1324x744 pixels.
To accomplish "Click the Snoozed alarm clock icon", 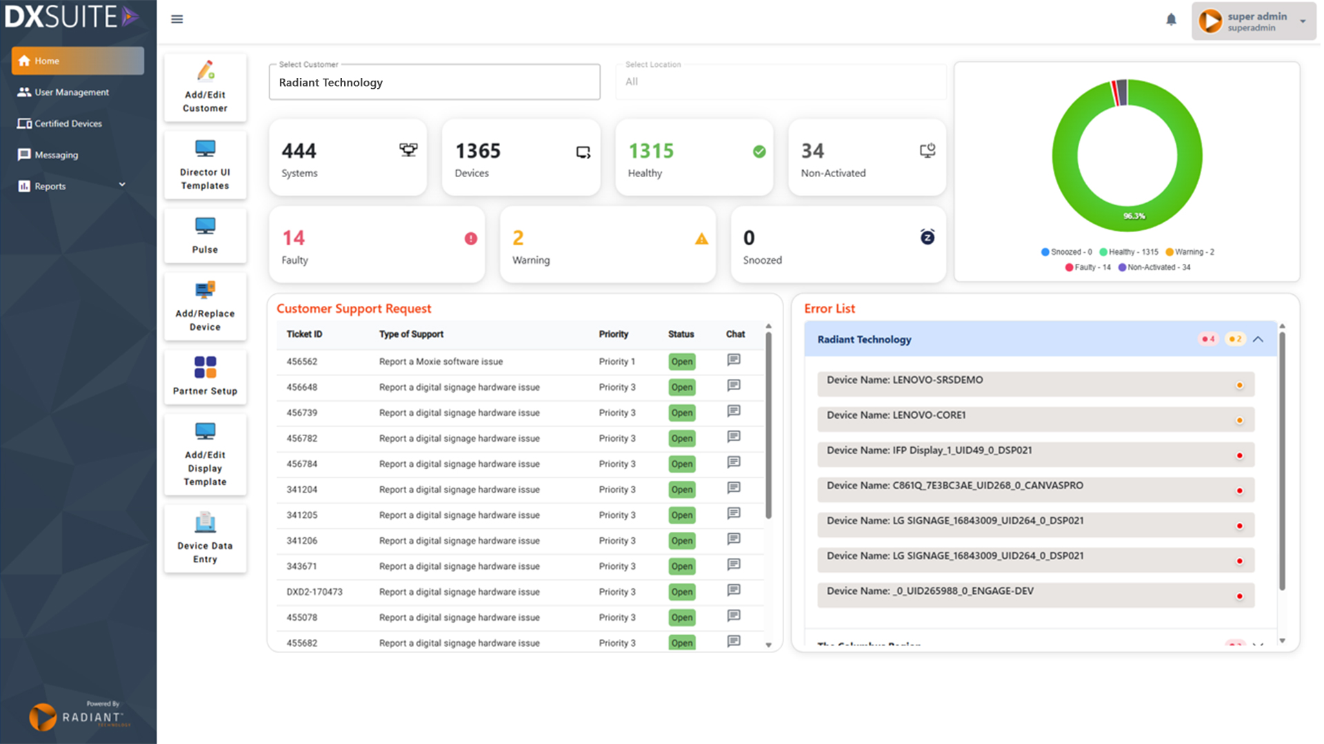I will click(927, 238).
